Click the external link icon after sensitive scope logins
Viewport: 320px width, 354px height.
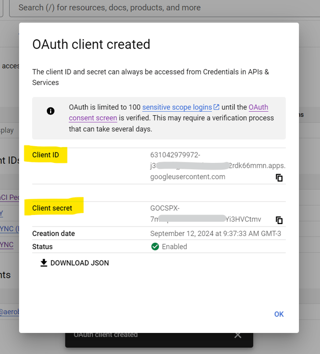tap(216, 107)
